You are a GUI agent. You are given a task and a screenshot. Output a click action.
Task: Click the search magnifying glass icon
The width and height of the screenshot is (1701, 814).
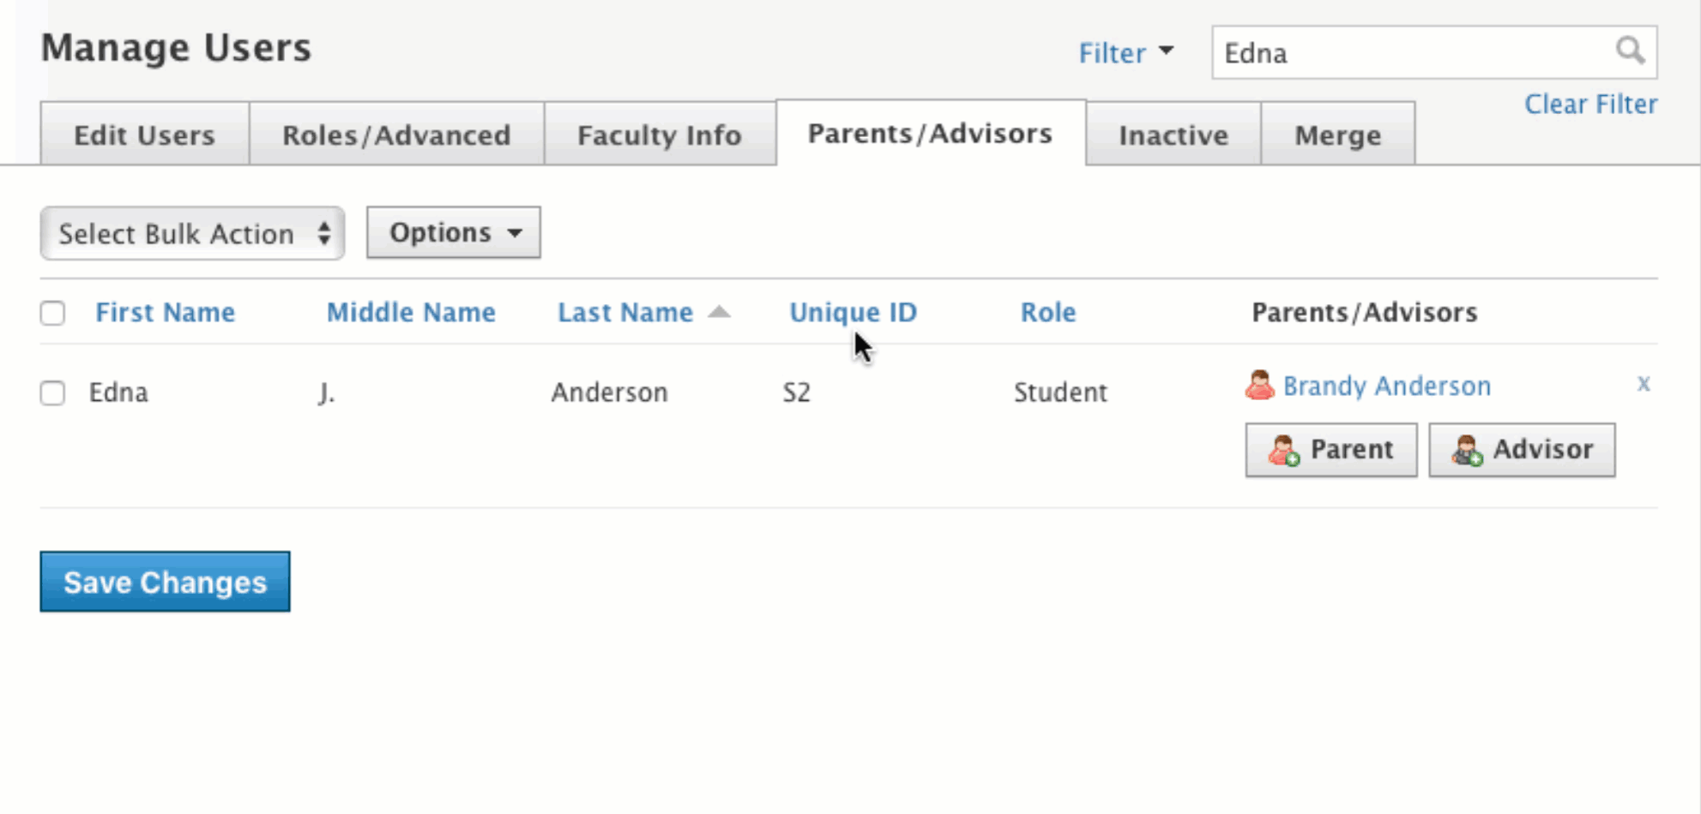point(1630,51)
